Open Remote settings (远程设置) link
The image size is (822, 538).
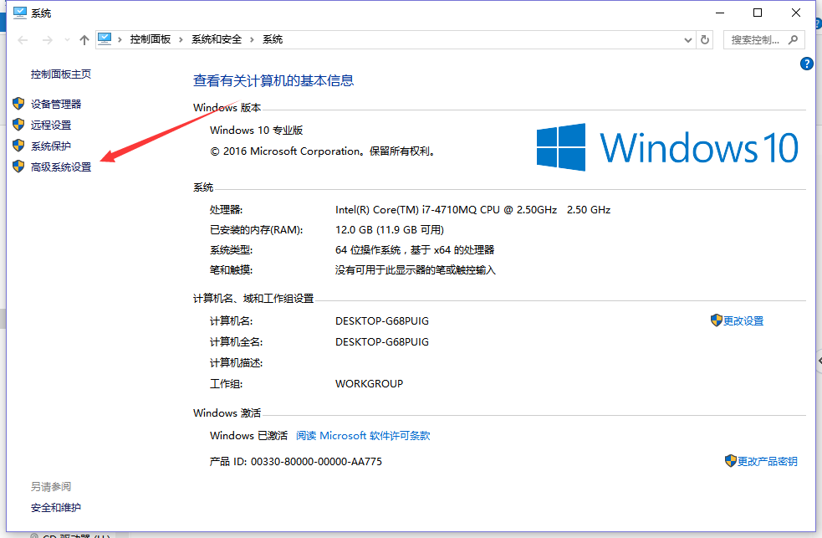point(51,125)
